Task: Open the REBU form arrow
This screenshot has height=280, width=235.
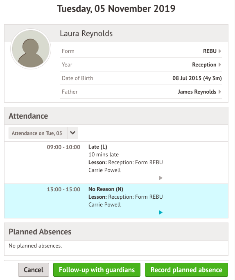Action: click(x=220, y=51)
